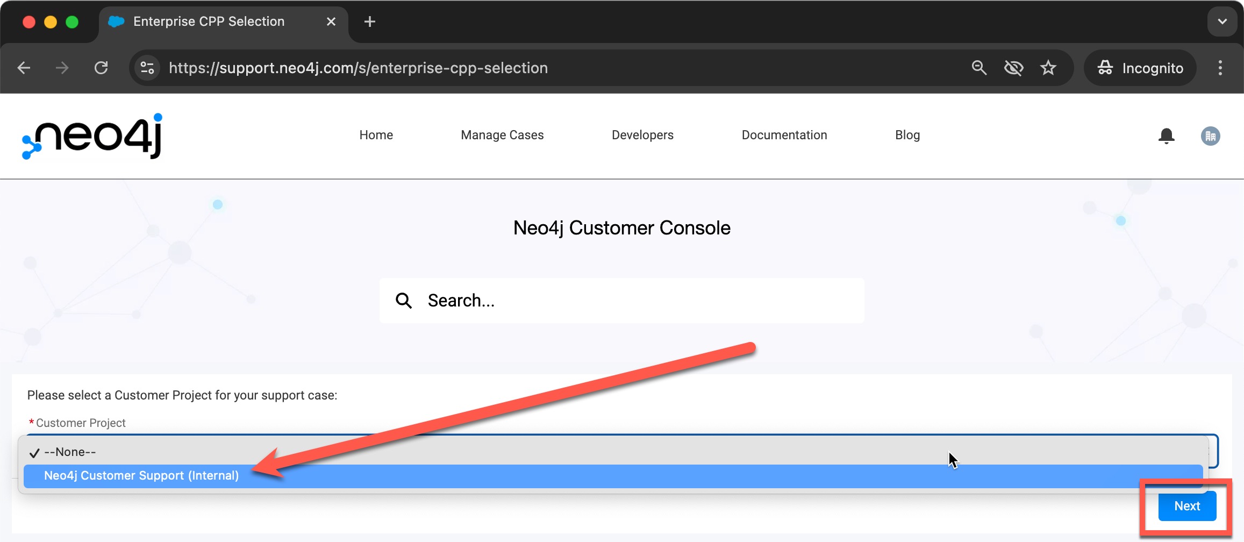Go to Home

pos(376,135)
